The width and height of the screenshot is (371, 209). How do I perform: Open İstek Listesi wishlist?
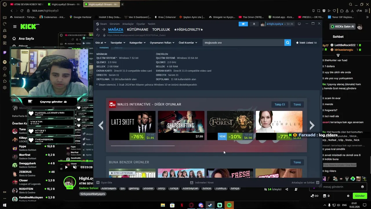(x=306, y=43)
